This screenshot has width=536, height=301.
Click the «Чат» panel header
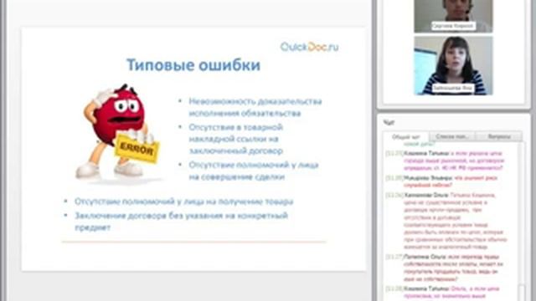tap(389, 123)
